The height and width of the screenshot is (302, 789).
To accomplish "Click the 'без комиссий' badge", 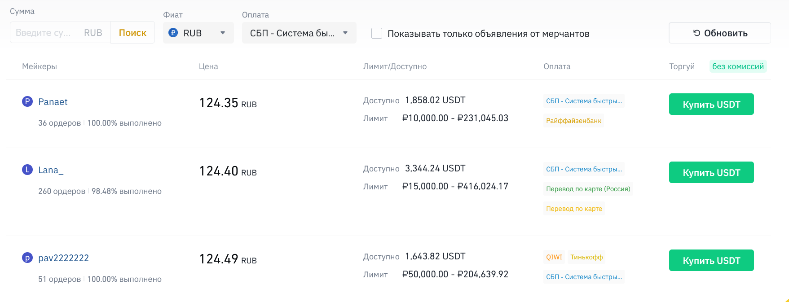I will pos(738,66).
